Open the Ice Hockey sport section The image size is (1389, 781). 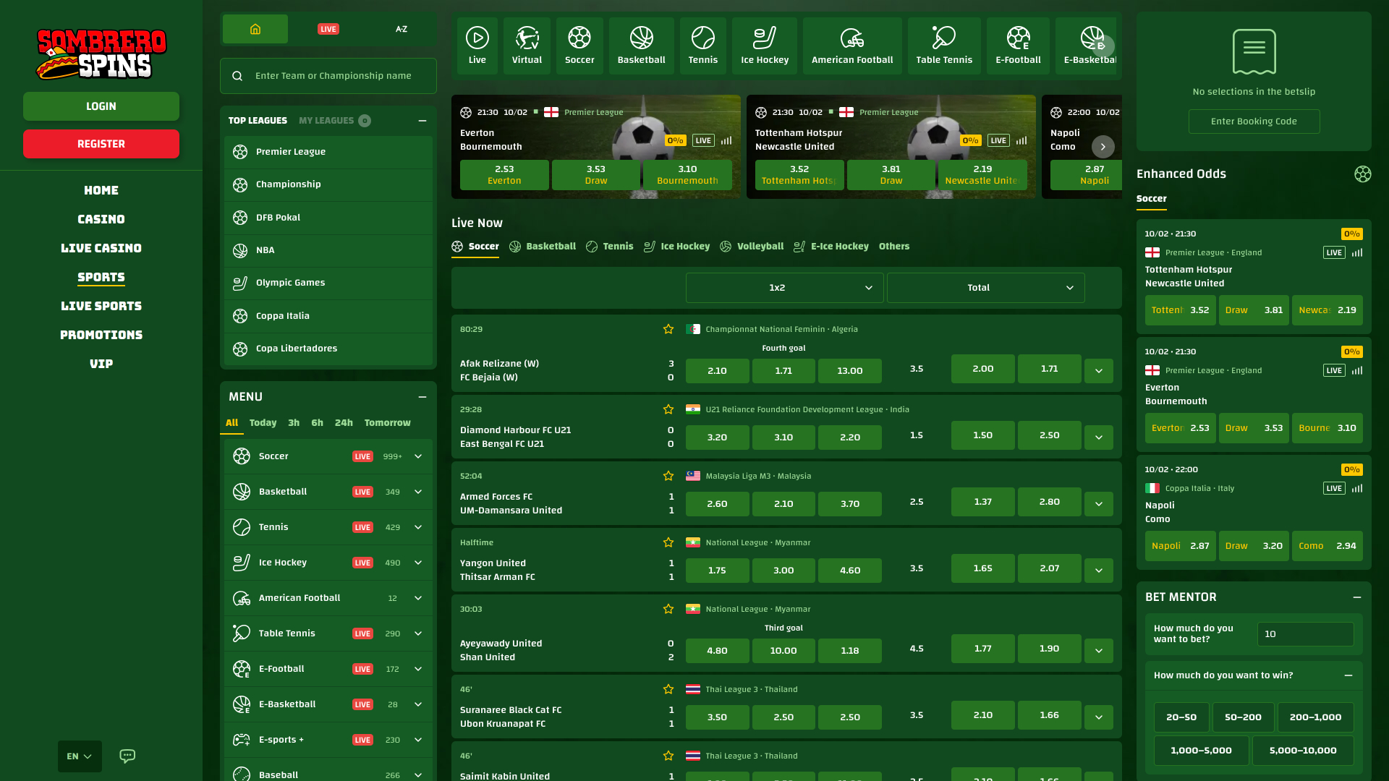click(x=764, y=45)
